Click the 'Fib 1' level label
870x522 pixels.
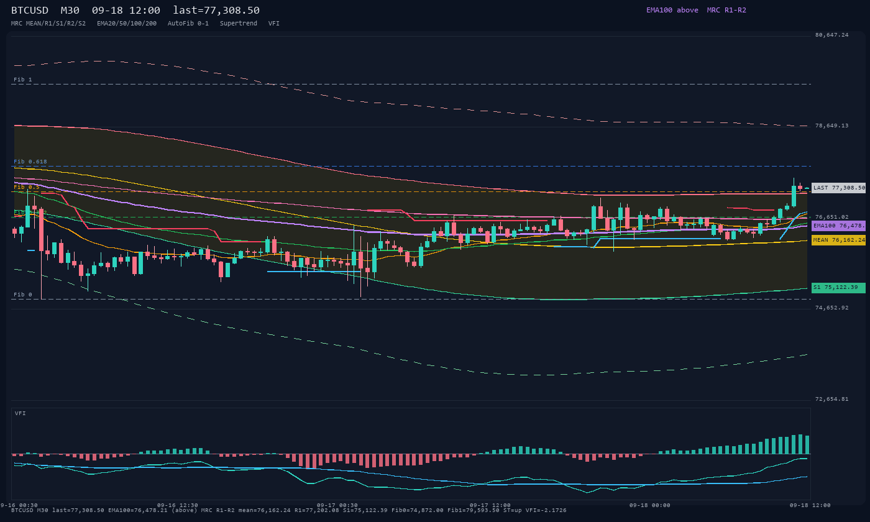(23, 80)
